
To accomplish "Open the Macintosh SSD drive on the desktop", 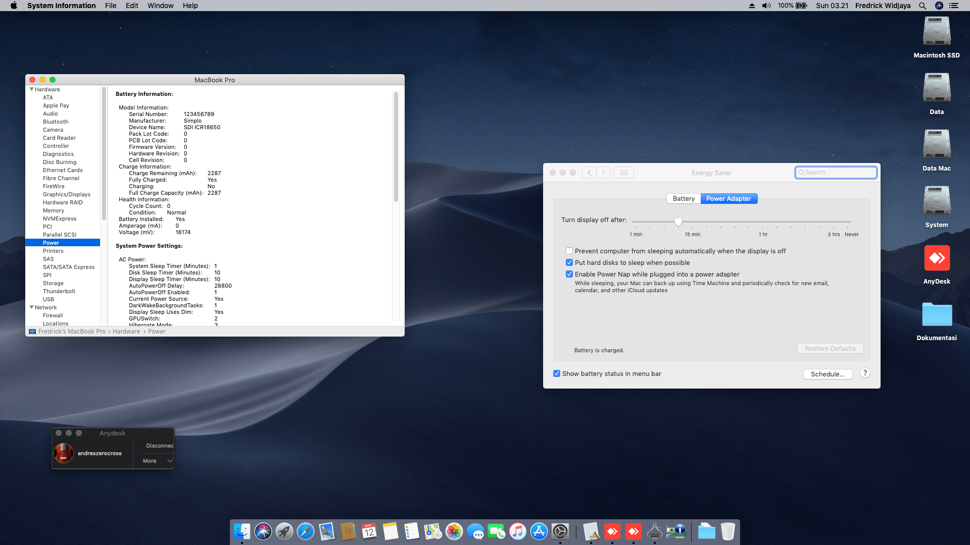I will (936, 31).
